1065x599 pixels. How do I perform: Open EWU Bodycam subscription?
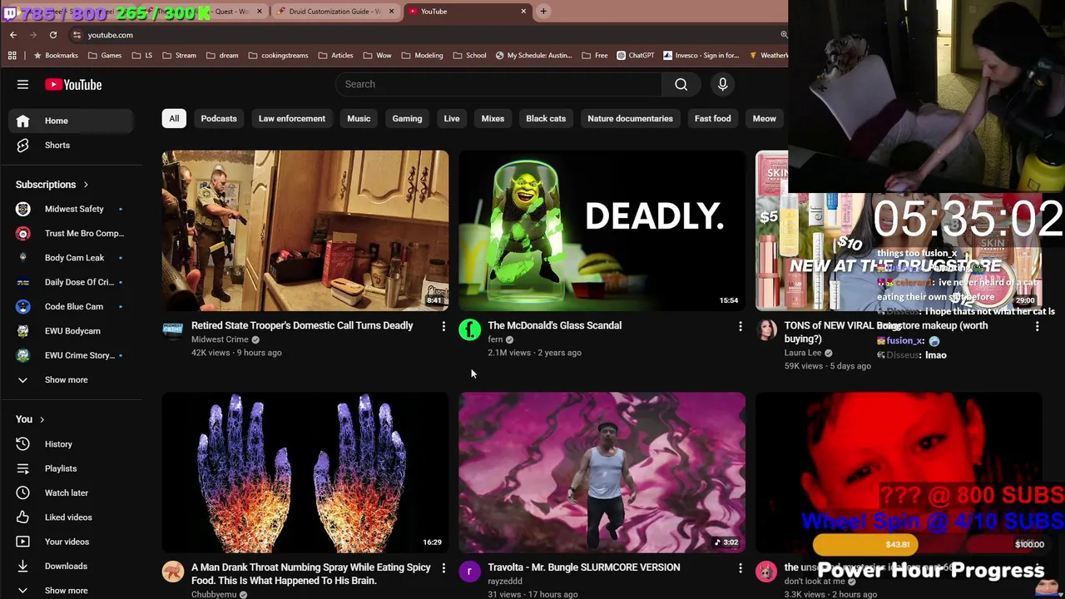tap(71, 331)
